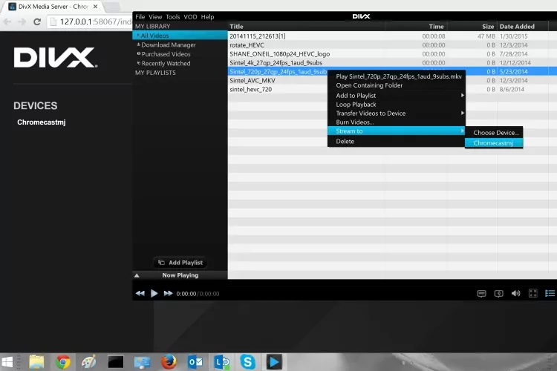Click the fast-forward playback button
The height and width of the screenshot is (371, 557).
pos(168,293)
